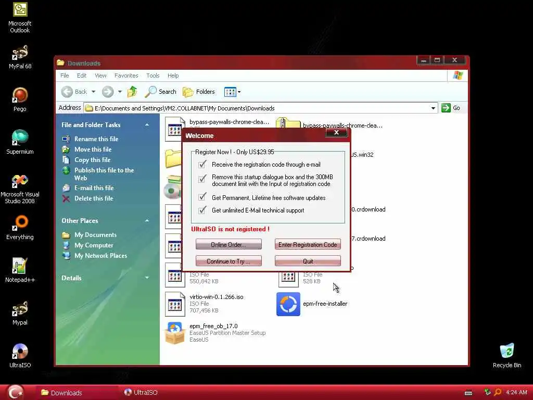Screen dimensions: 533x400
Task: Go Back in Downloads explorer
Action: point(74,92)
